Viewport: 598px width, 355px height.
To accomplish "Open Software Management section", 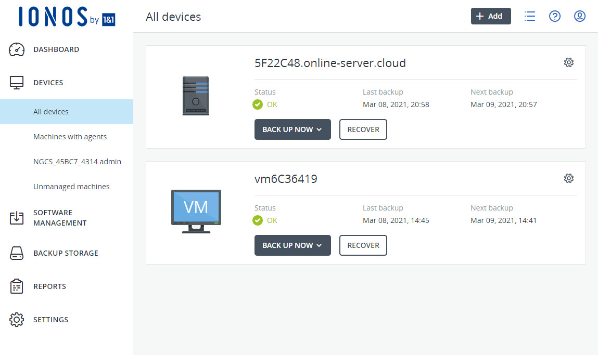I will pos(60,218).
